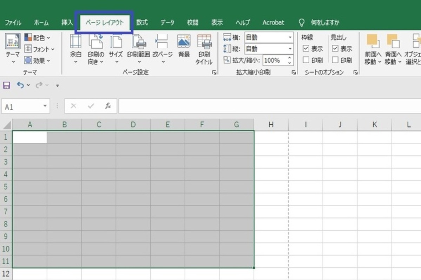
Task: Expand the 縦 height 自動 dropdown
Action: (290, 49)
